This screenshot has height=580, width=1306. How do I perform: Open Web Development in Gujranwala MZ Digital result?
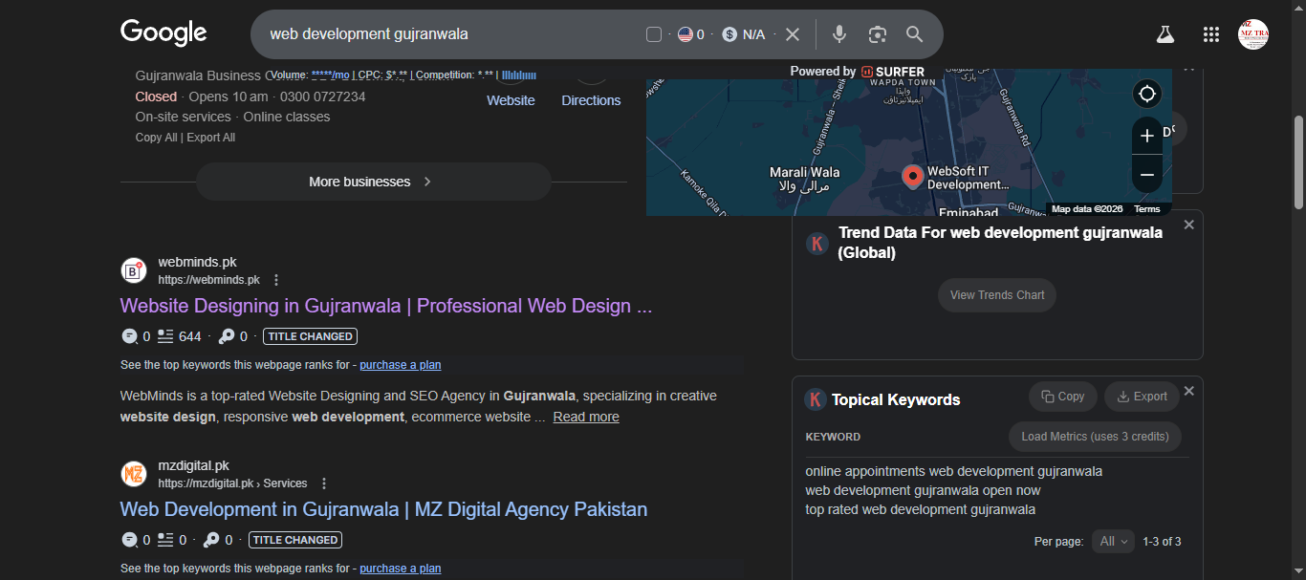coord(383,509)
